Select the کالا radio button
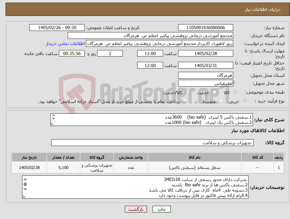The width and height of the screenshot is (290, 219). (236, 92)
